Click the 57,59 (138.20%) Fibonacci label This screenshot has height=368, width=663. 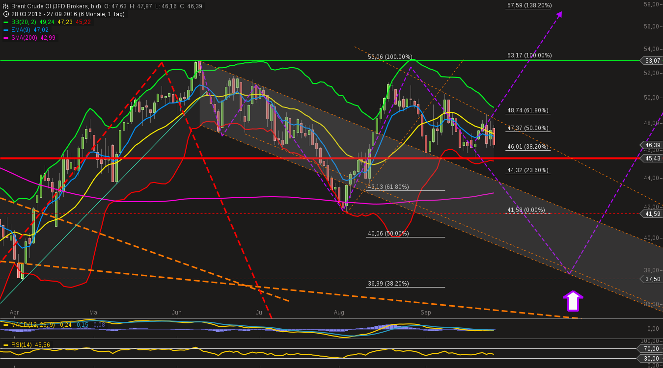click(x=529, y=5)
